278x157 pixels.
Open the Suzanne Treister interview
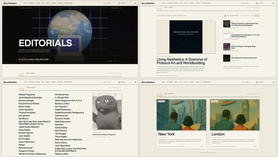63,118
